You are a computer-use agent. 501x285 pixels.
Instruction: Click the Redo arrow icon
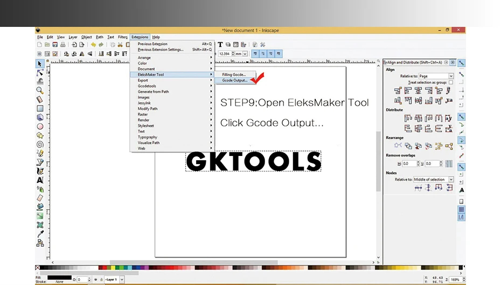tap(101, 45)
